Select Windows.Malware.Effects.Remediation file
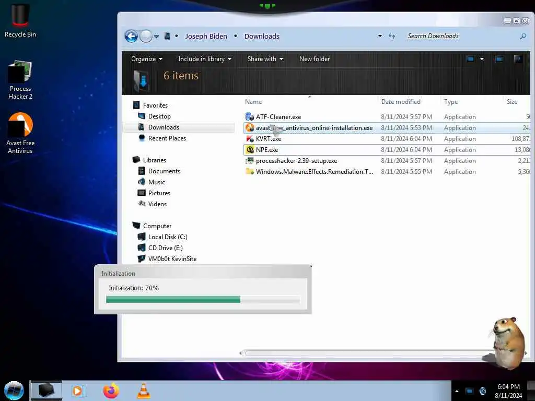Screen dimensions: 535x401 [x=387, y=171]
